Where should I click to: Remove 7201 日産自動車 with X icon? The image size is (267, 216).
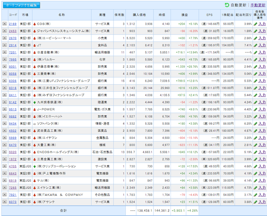pos(5,52)
